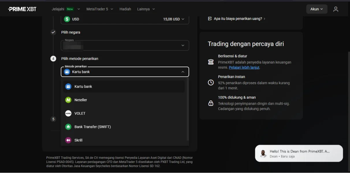Expand the Lainnya menu
350x173 pixels.
(x=146, y=9)
